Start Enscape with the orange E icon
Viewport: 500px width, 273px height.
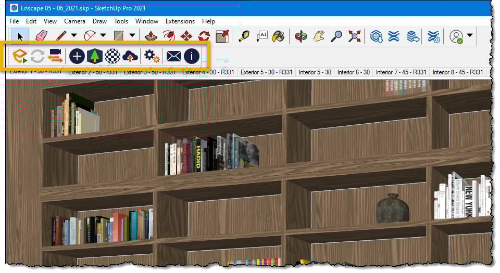(19, 56)
